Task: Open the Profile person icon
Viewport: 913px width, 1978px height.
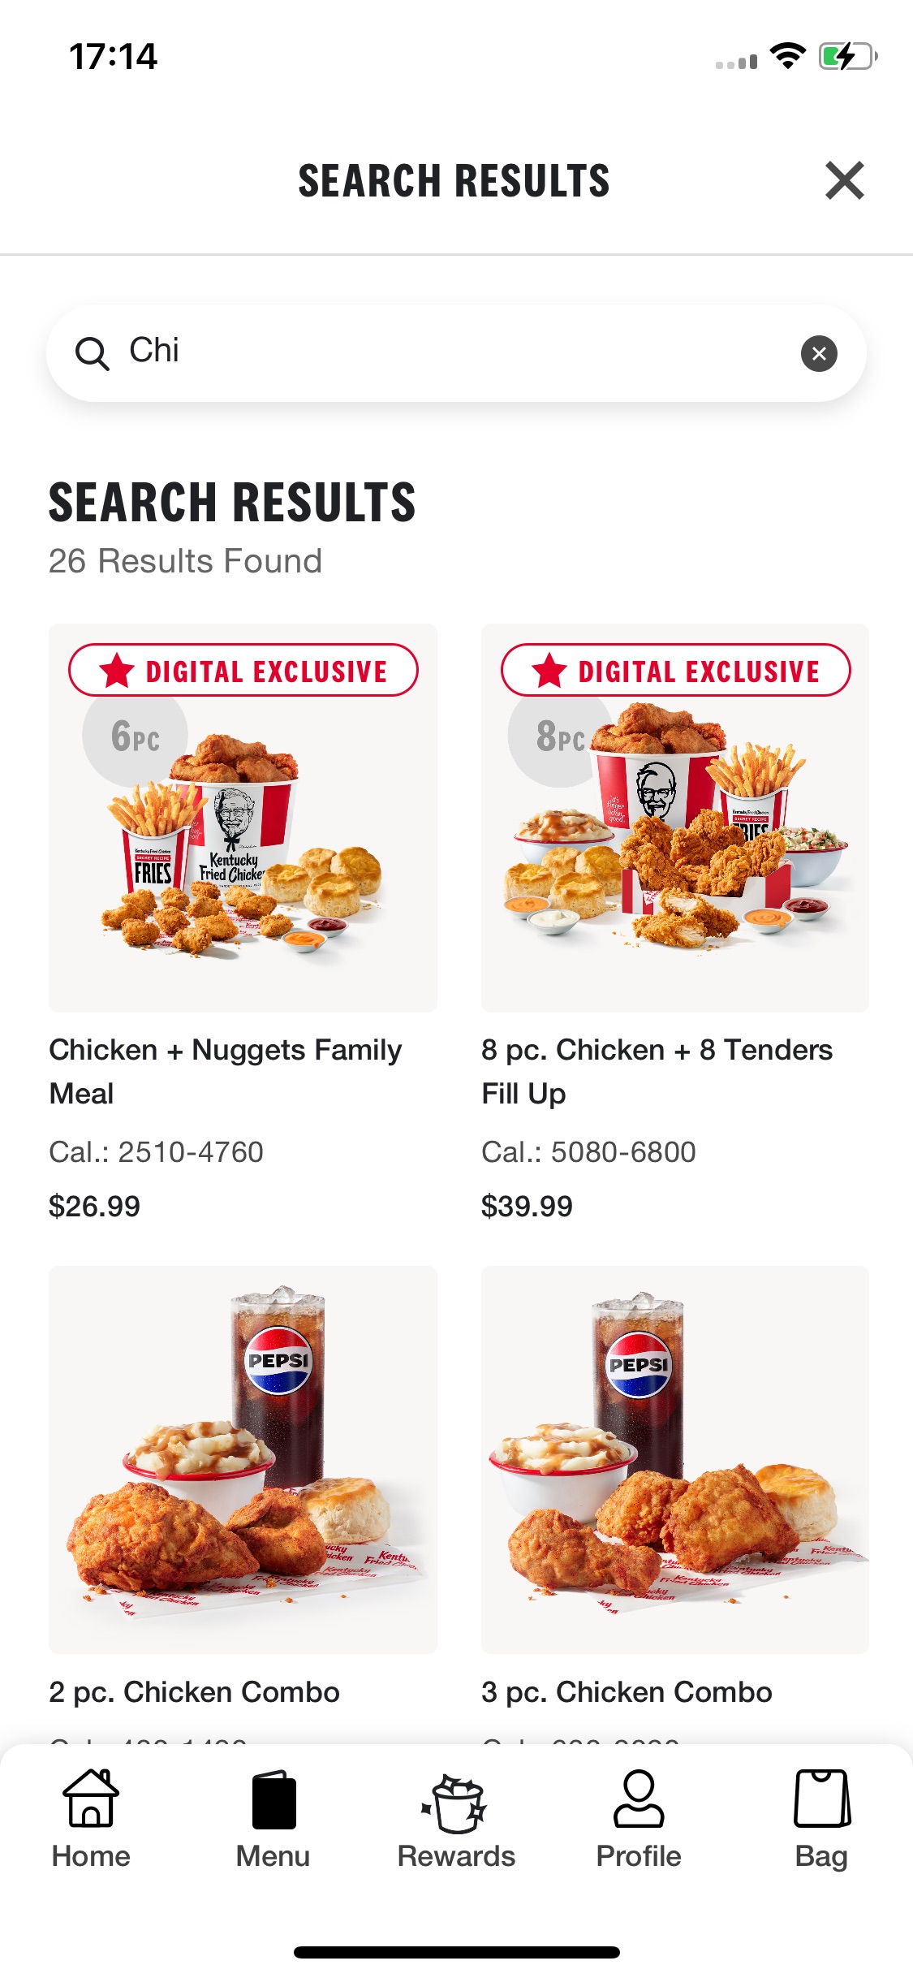Action: [639, 1799]
